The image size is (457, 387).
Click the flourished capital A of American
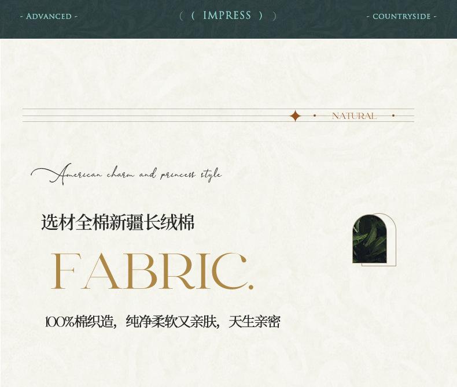(55, 175)
